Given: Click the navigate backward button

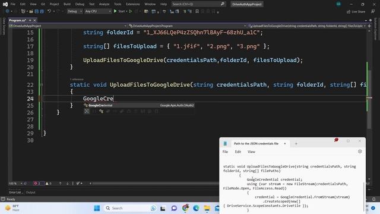Looking at the screenshot, I should (7, 11).
